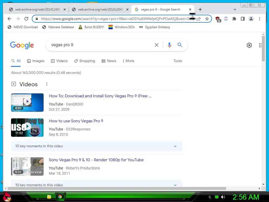The width and height of the screenshot is (269, 202).
Task: Clear the search box with the X
Action: (157, 45)
